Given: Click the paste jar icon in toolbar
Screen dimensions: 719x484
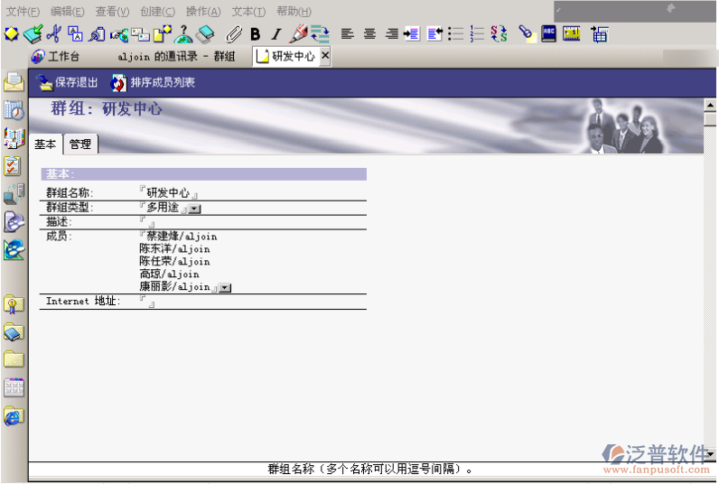Looking at the screenshot, I should [x=97, y=34].
